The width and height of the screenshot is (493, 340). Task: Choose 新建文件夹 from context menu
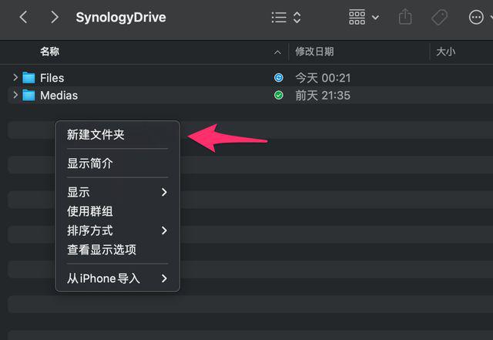tap(96, 134)
